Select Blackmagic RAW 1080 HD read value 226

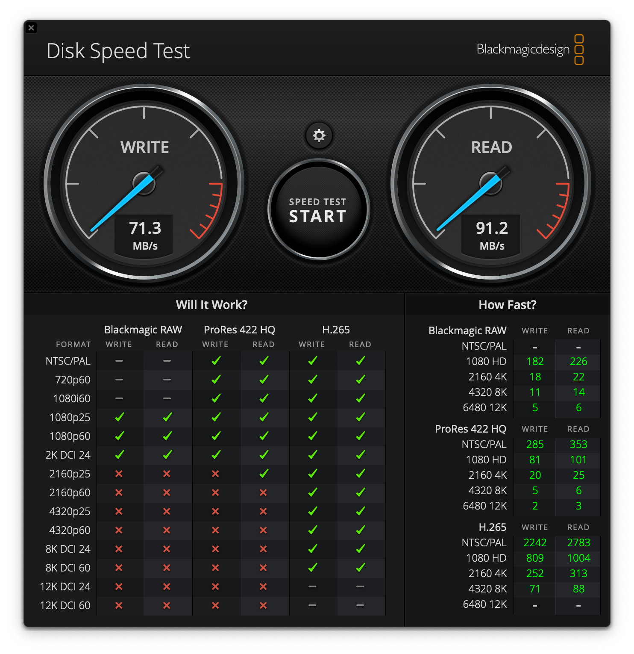[578, 362]
